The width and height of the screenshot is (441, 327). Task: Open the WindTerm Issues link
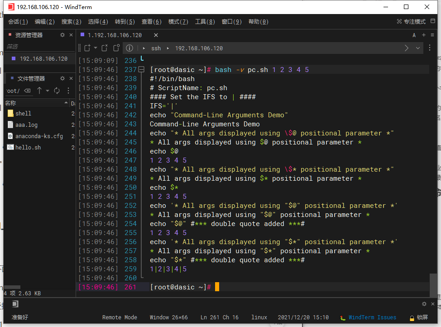click(368, 317)
